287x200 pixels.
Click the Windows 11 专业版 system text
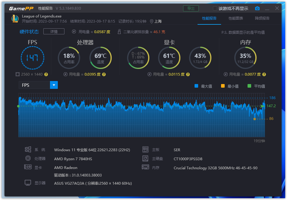[92, 150]
